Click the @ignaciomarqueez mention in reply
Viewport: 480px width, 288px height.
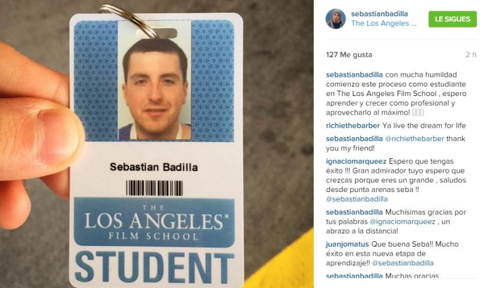tap(402, 221)
